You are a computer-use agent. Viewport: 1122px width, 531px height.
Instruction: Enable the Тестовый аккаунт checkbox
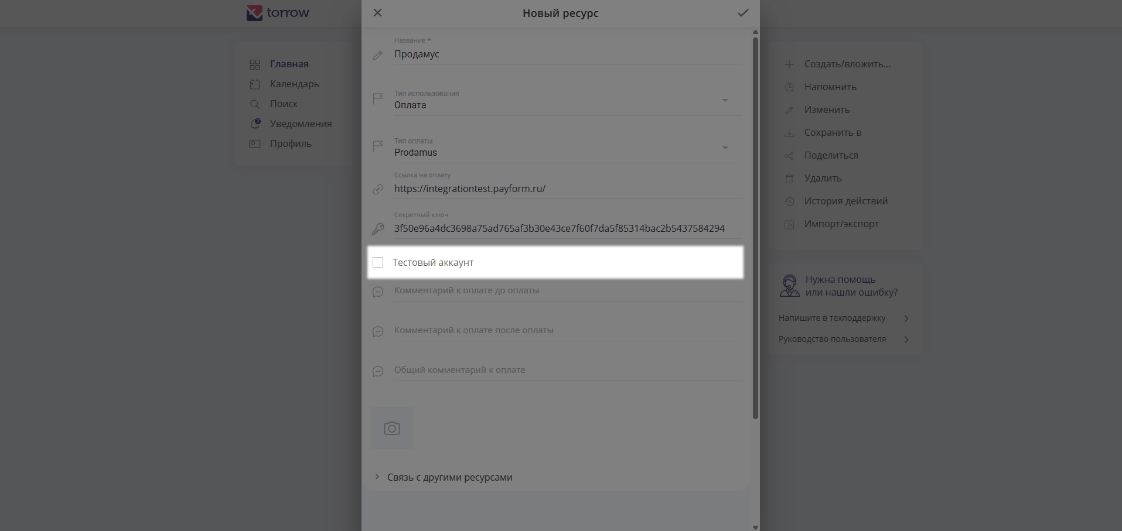(x=378, y=262)
